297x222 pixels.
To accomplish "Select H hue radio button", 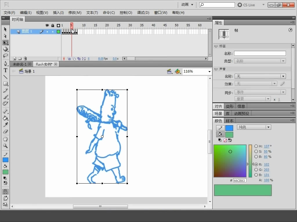I will [x=256, y=146].
